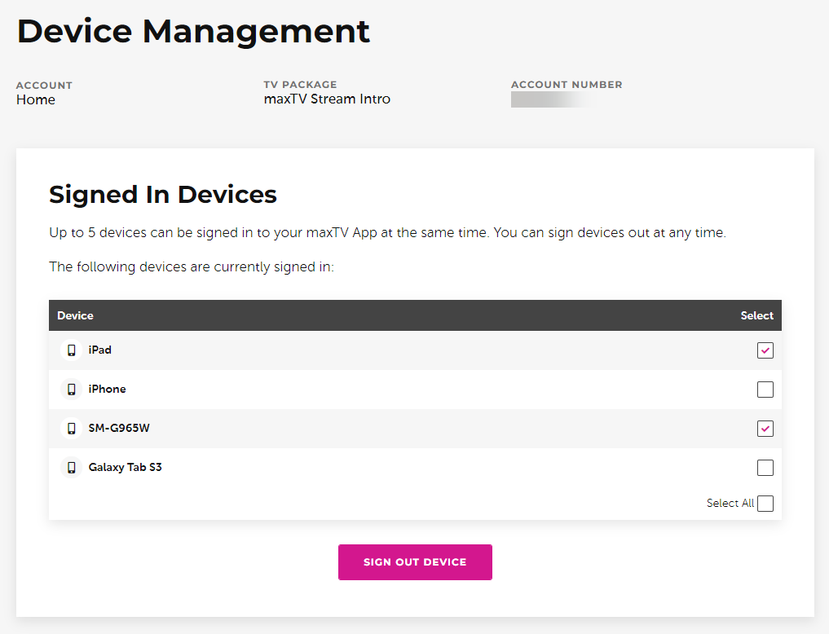Viewport: 829px width, 634px height.
Task: Uncheck the iPad checkbox
Action: click(x=765, y=350)
